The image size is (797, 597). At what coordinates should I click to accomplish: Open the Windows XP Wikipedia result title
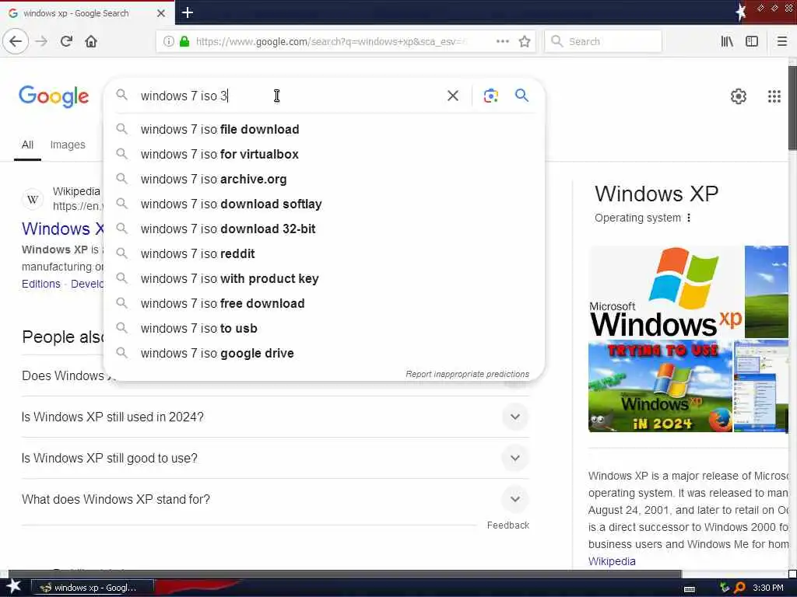pos(62,229)
